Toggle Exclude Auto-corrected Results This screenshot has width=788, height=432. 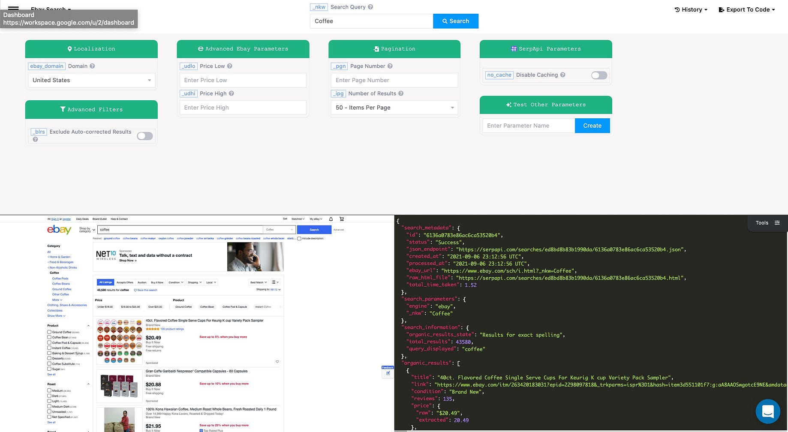[x=144, y=136]
